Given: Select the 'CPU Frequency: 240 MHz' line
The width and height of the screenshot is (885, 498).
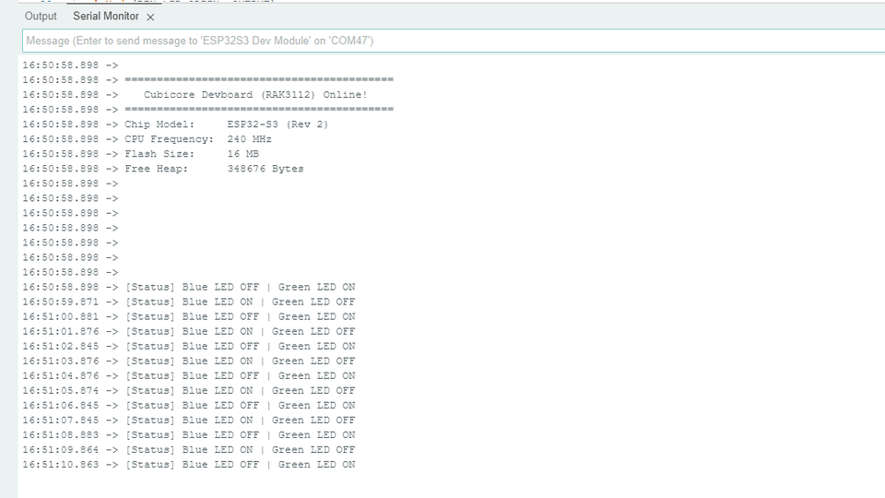Looking at the screenshot, I should point(147,139).
